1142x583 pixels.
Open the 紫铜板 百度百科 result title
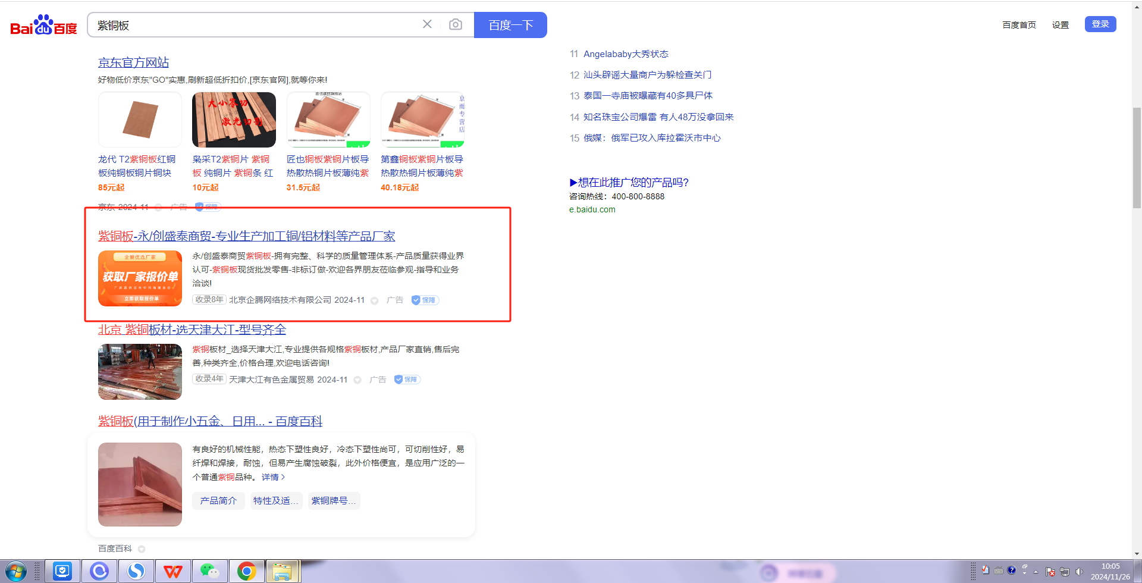(x=210, y=421)
